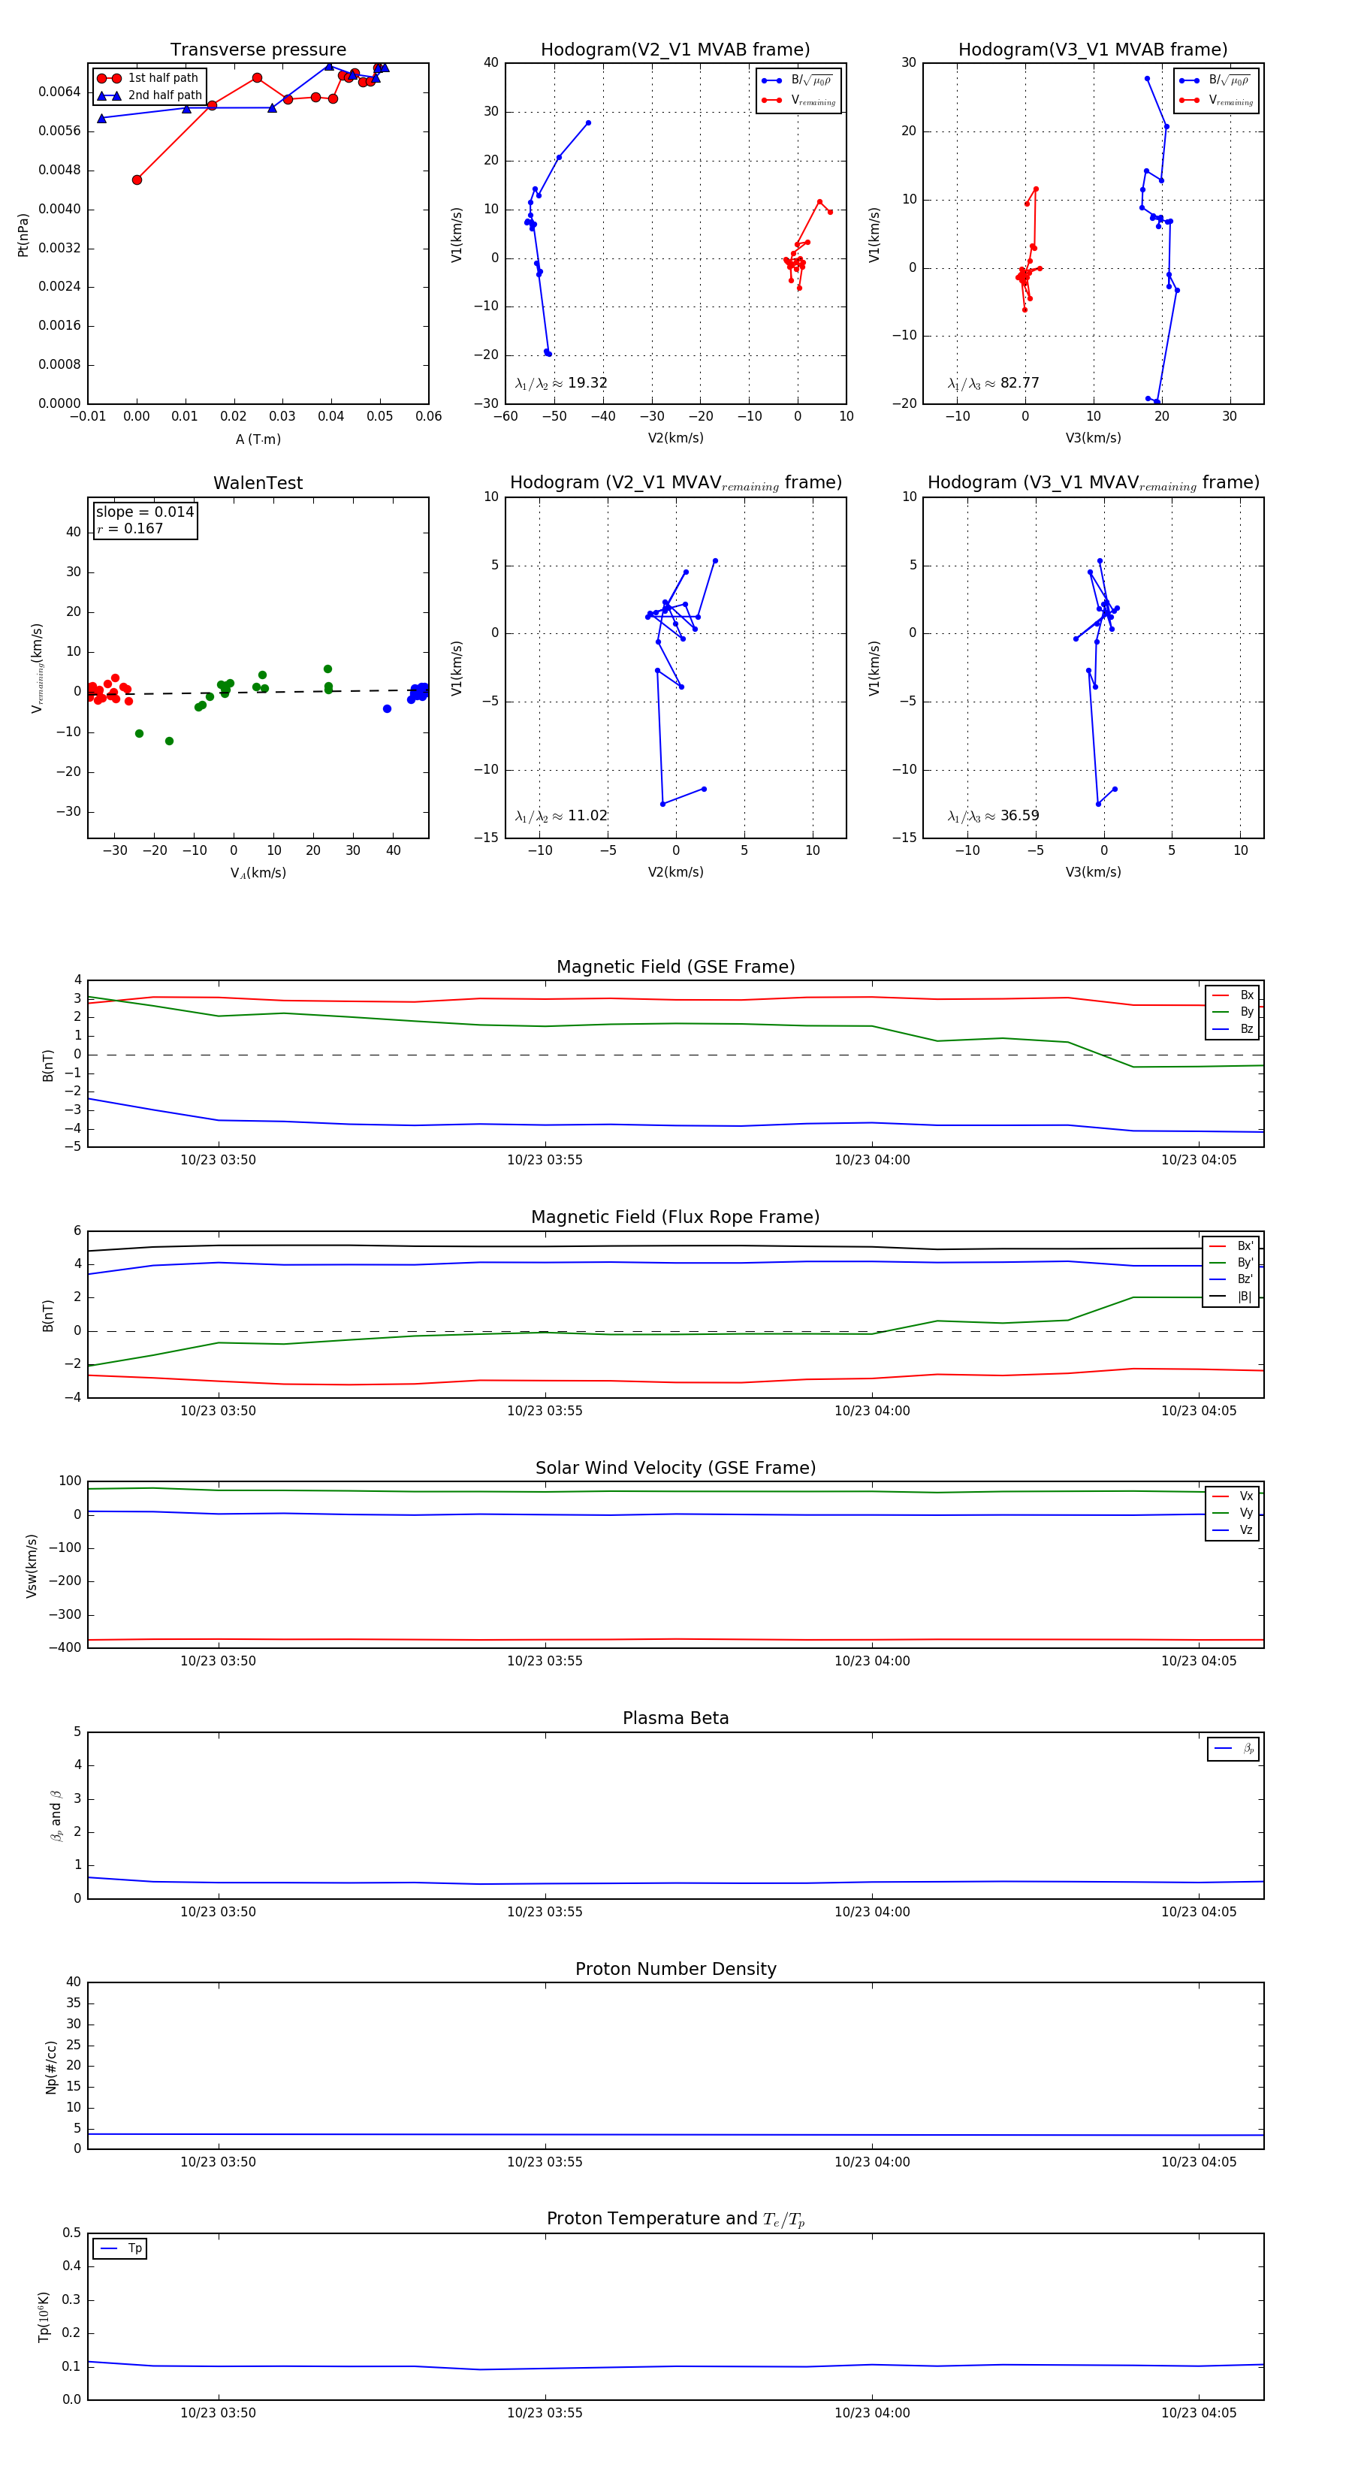Click the lowest red point in Transverse pressure
Screen dimensions: 1352x2479
(x=137, y=180)
